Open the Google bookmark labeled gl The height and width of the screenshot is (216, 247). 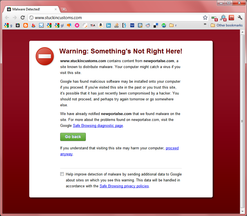click(59, 25)
